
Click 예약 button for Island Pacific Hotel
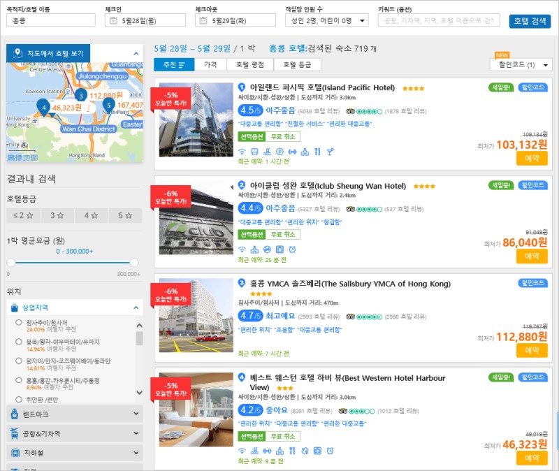(x=532, y=159)
